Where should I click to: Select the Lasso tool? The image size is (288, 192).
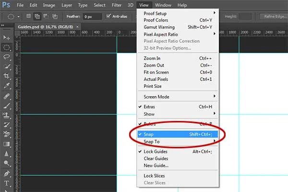(7, 57)
